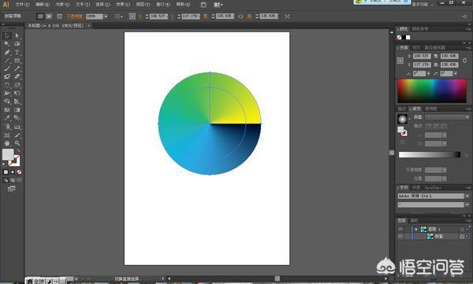This screenshot has width=473, height=284.
Task: Switch to the 渐变 (Gradient) panel tab
Action: [416, 109]
